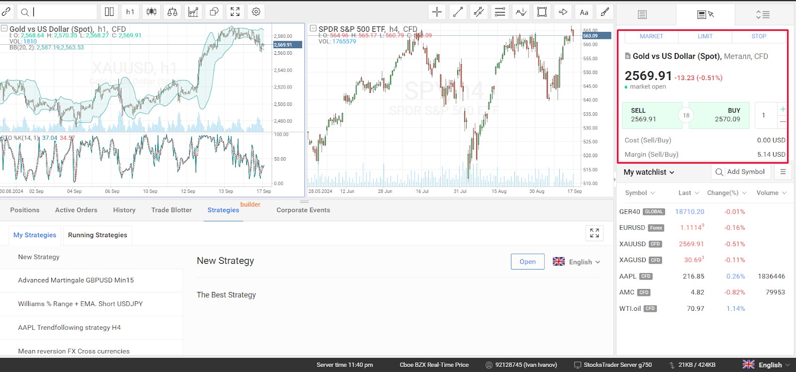Image resolution: width=796 pixels, height=372 pixels.
Task: Click the chart templates overlapping shapes icon
Action: (214, 12)
